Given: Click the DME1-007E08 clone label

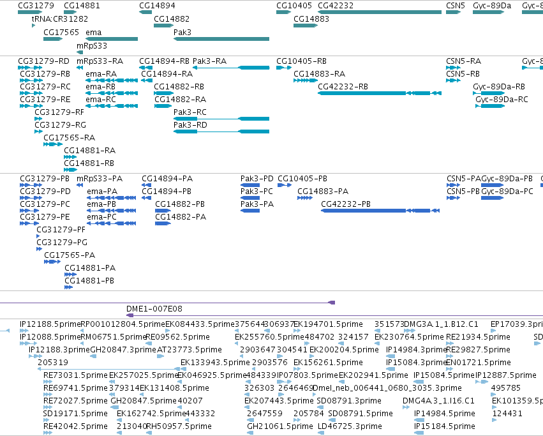Looking at the screenshot, I should (x=154, y=308).
